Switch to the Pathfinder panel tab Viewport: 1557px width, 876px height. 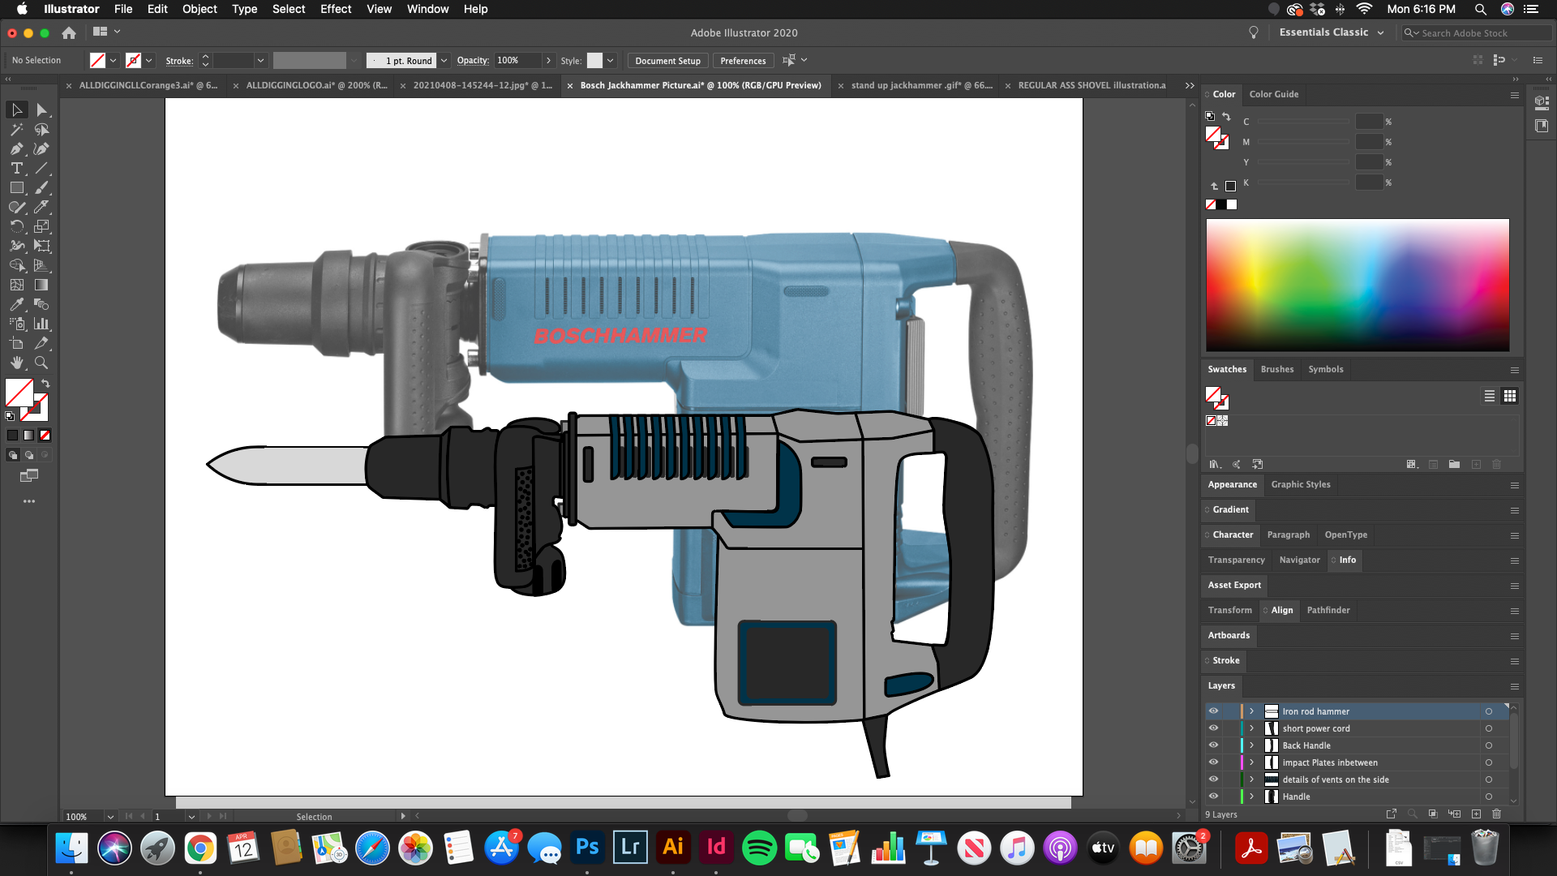click(1328, 610)
